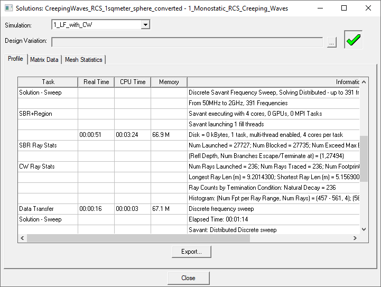The height and width of the screenshot is (287, 381).
Task: Click 'Disk = 0 kBytes' information cell
Action: [273, 135]
